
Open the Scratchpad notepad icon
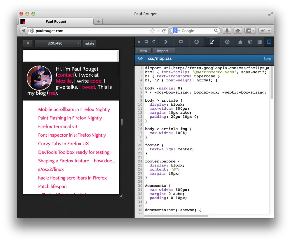pyautogui.click(x=260, y=42)
